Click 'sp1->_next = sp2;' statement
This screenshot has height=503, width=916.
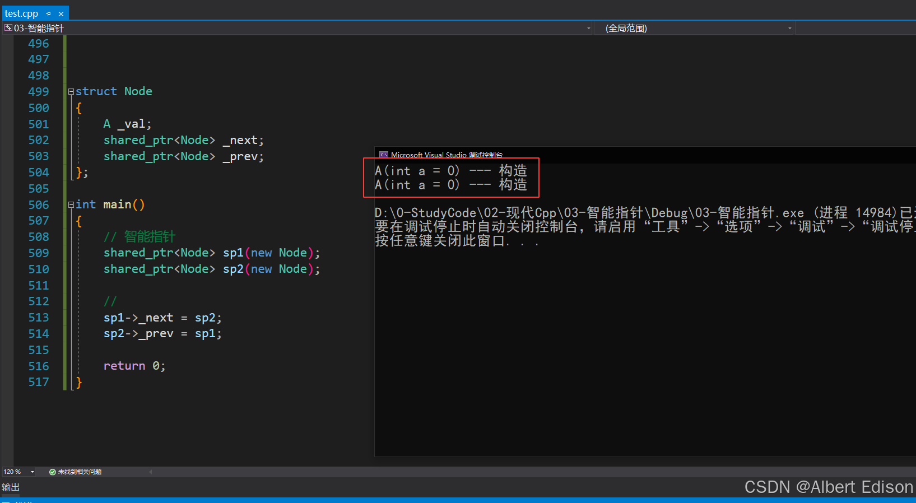tap(162, 318)
